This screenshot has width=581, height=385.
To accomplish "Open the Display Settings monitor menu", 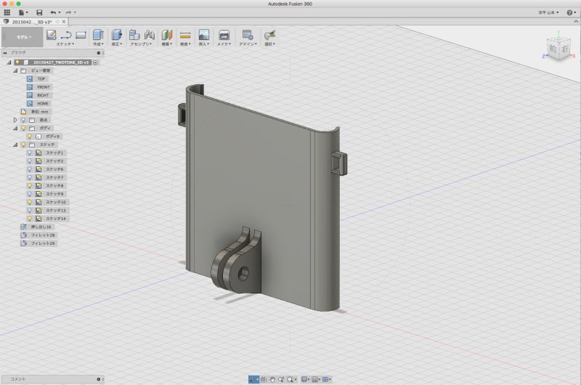I will click(x=306, y=379).
